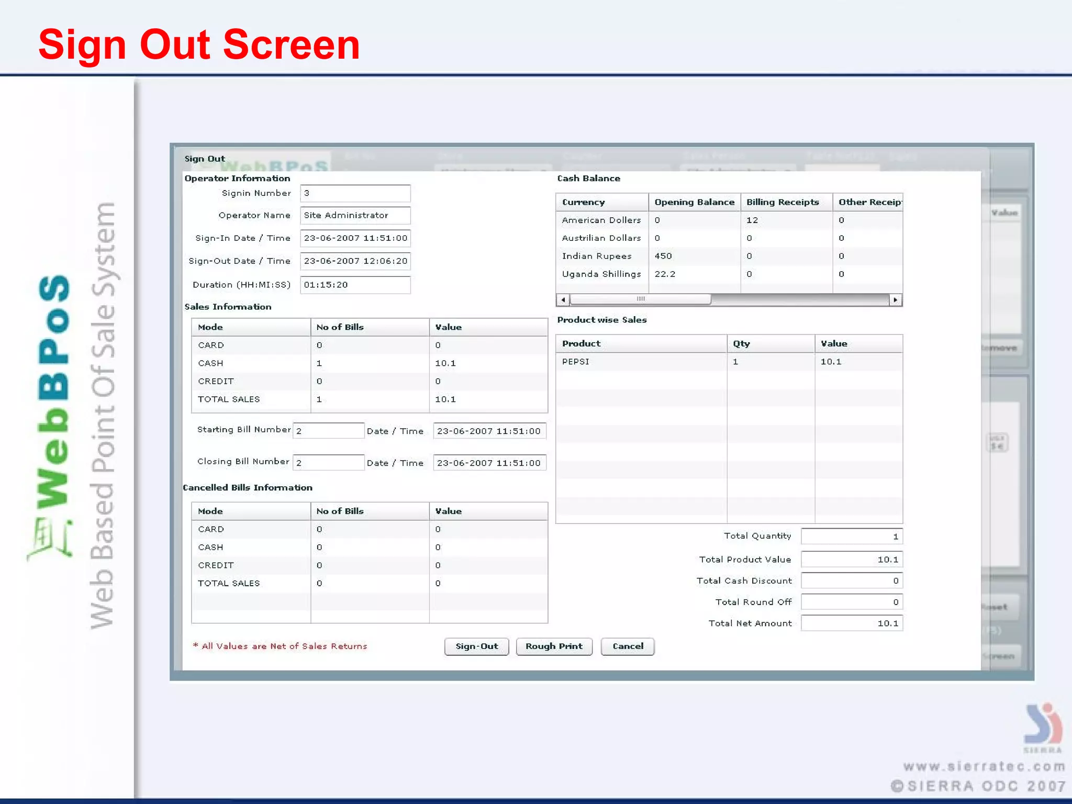Click Mode header in Sales Information table
1072x804 pixels.
tap(251, 327)
